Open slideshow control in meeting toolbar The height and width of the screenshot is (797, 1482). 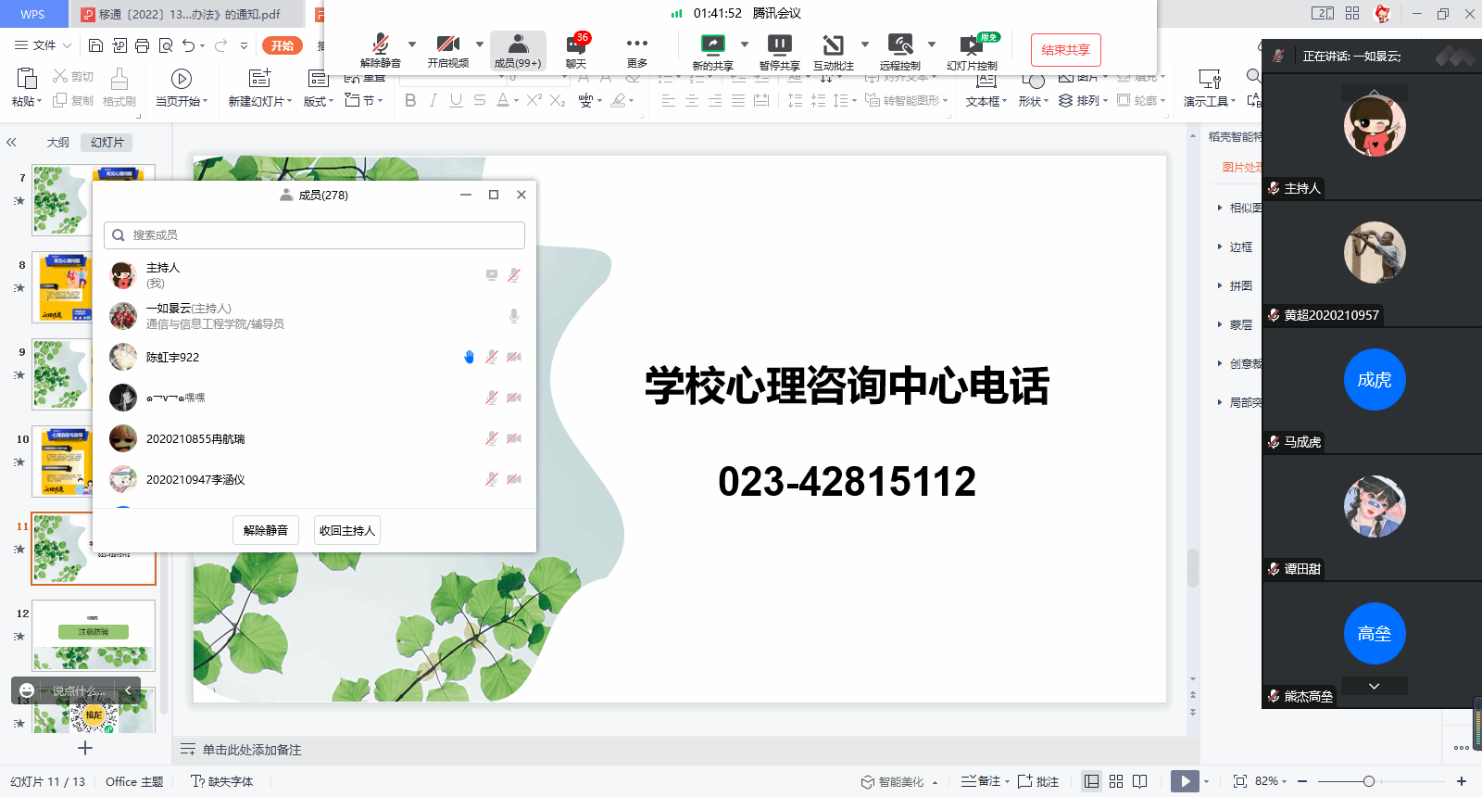(x=971, y=44)
